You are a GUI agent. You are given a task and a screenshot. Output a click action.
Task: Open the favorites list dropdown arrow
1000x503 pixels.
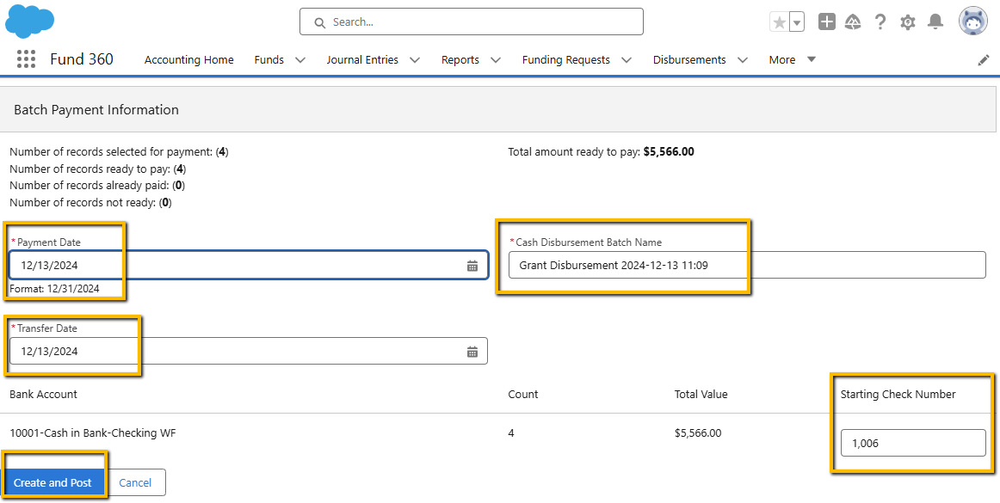click(x=797, y=22)
